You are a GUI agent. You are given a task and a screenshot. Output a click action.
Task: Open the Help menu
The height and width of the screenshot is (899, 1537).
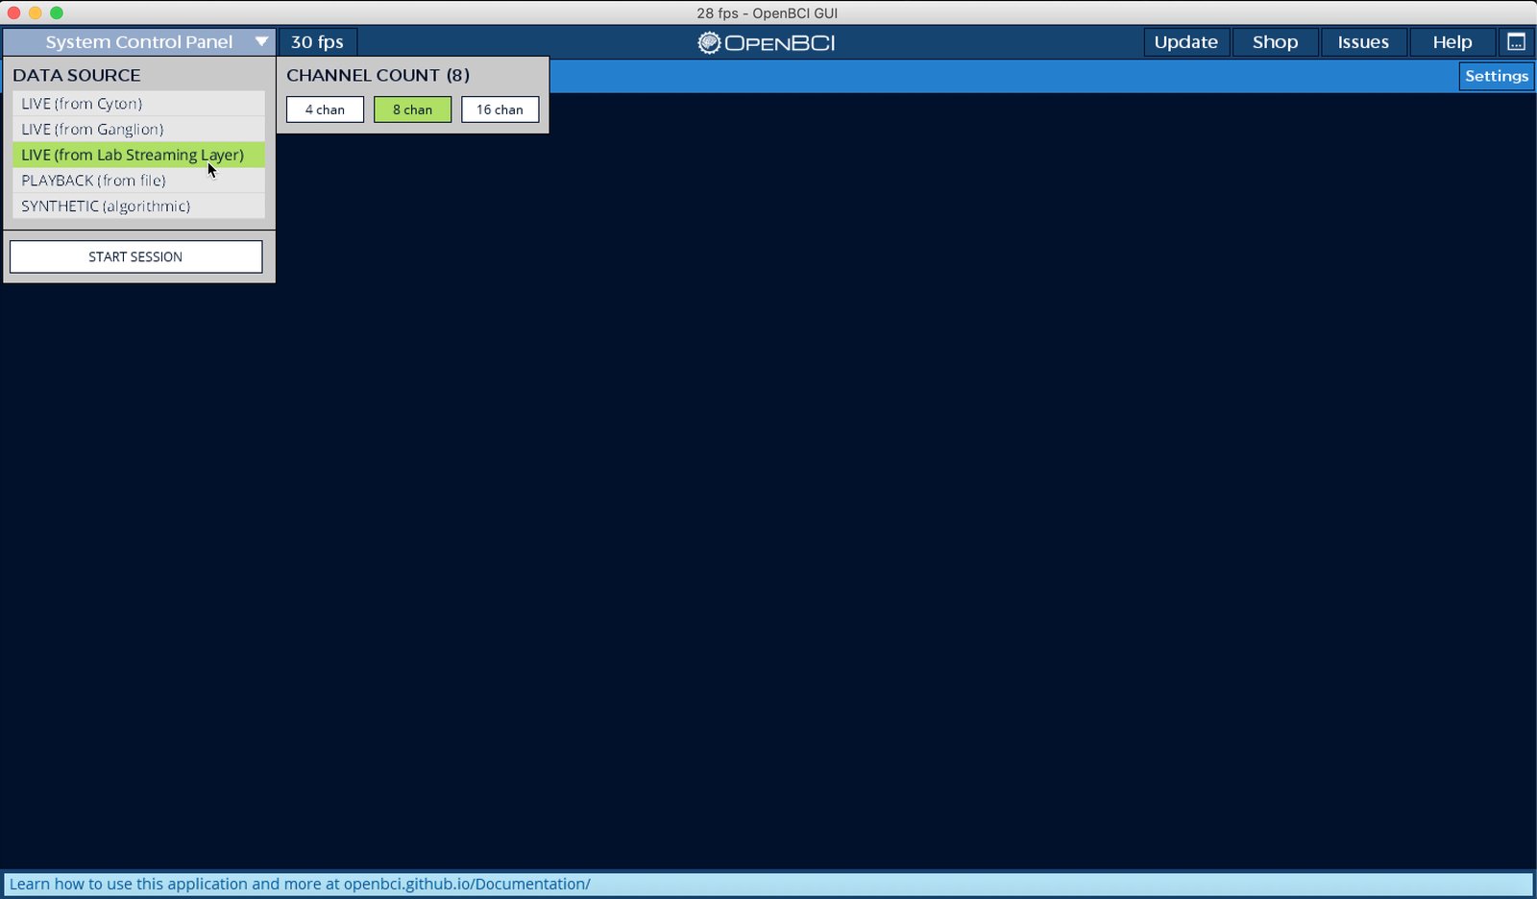tap(1452, 42)
